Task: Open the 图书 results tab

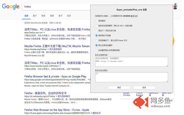Action: [x=60, y=16]
